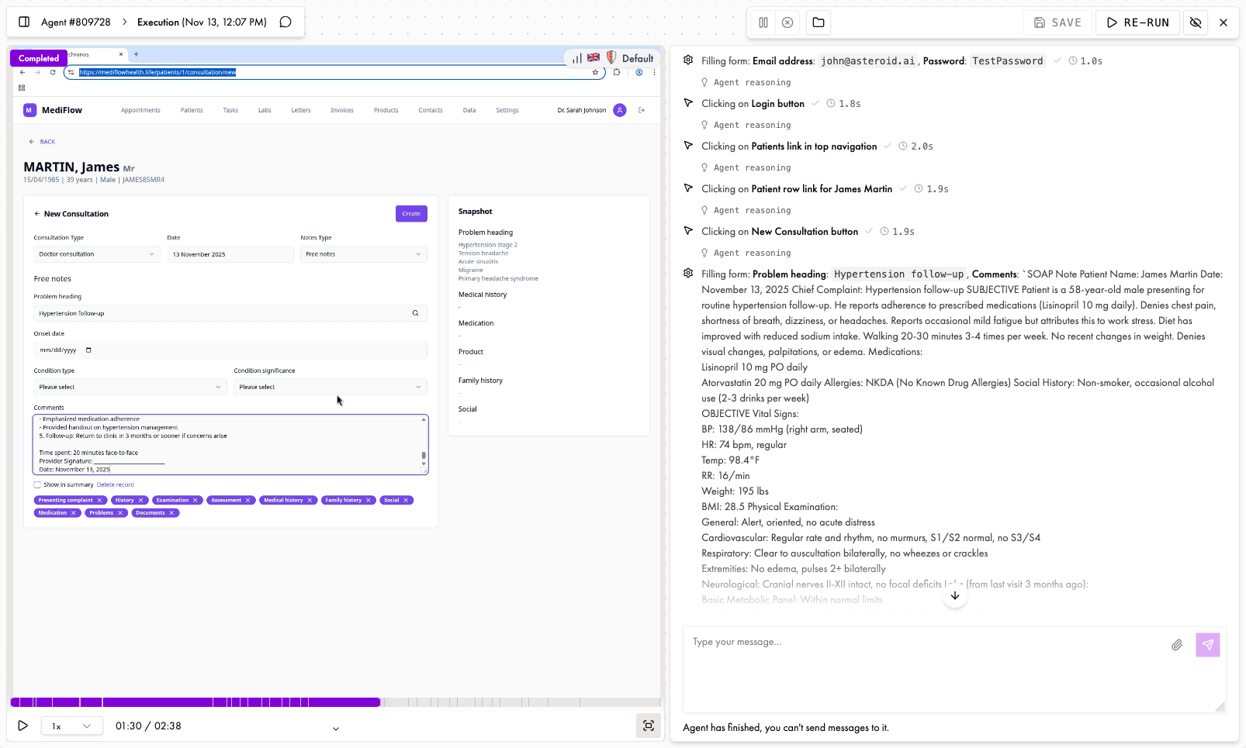Tick the Show in summary checkbox
Viewport: 1246px width, 748px height.
click(37, 484)
